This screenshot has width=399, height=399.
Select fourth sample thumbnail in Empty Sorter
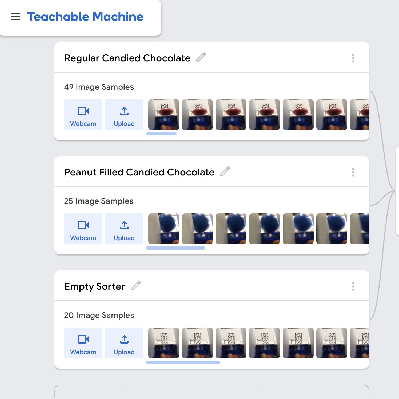pos(265,343)
